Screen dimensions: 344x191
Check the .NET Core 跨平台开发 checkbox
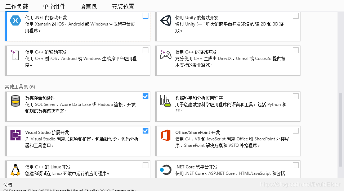(x=296, y=165)
